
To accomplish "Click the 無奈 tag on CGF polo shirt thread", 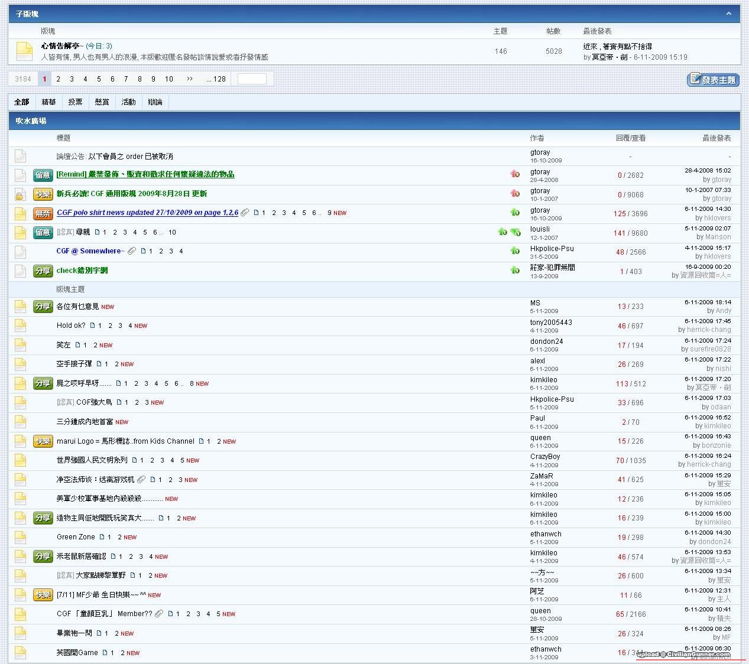I will coord(43,213).
